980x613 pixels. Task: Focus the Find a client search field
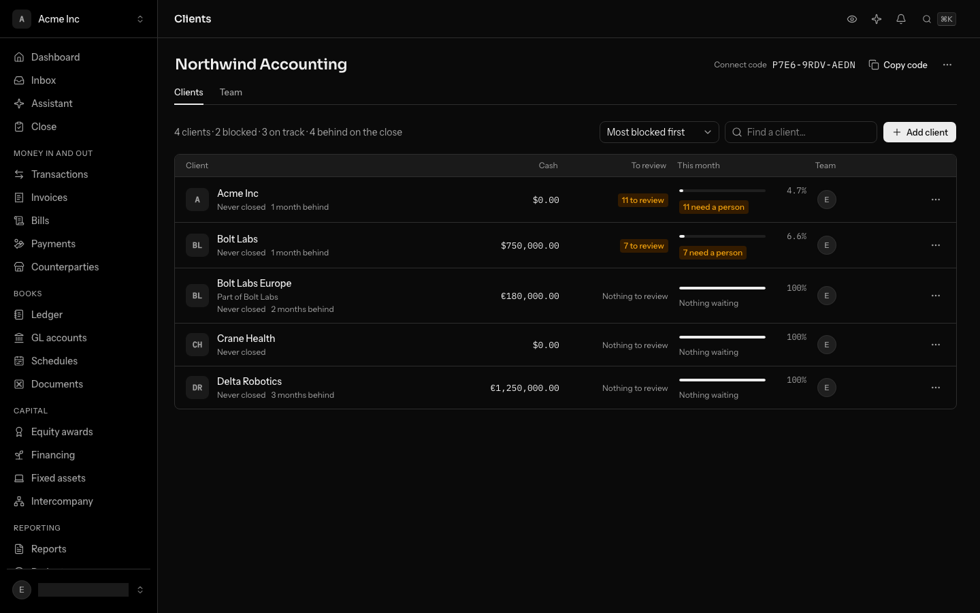[800, 132]
